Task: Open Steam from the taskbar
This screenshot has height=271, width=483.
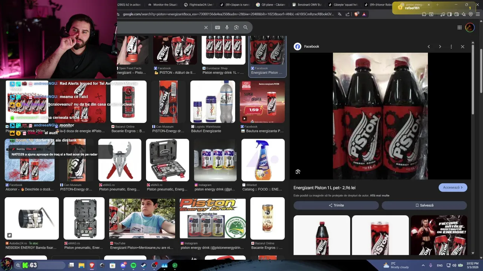Action: [143, 265]
